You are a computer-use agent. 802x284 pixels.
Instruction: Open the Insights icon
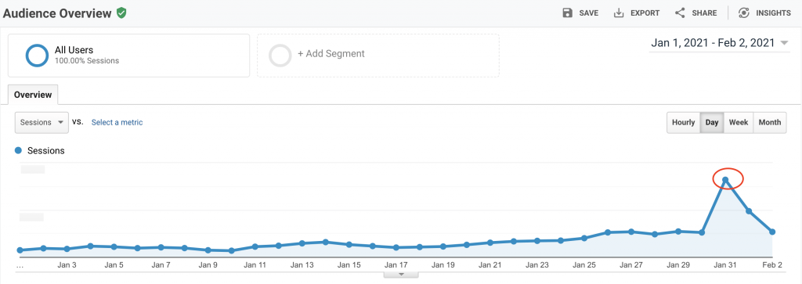(x=744, y=13)
